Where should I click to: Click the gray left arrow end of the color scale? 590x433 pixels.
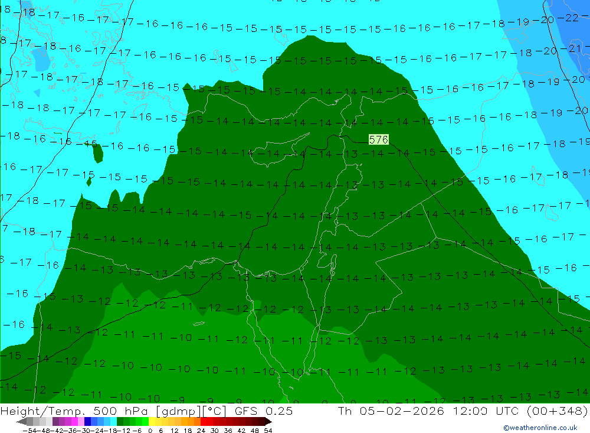pyautogui.click(x=21, y=422)
